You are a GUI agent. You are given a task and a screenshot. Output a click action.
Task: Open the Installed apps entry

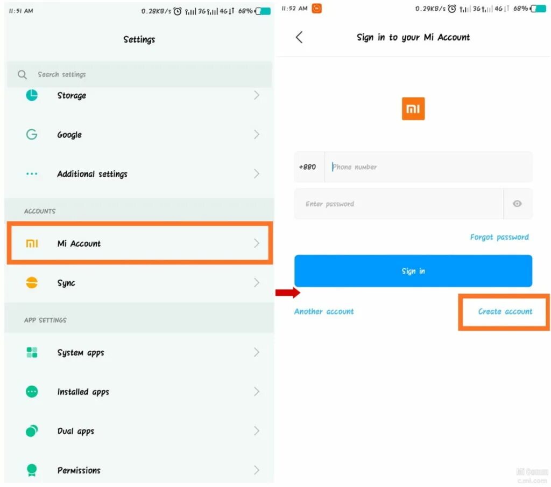139,392
